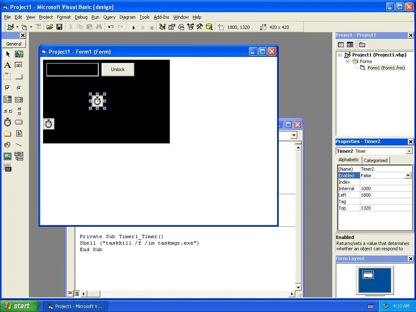Click the General toolbox tab
This screenshot has width=416, height=312.
14,44
